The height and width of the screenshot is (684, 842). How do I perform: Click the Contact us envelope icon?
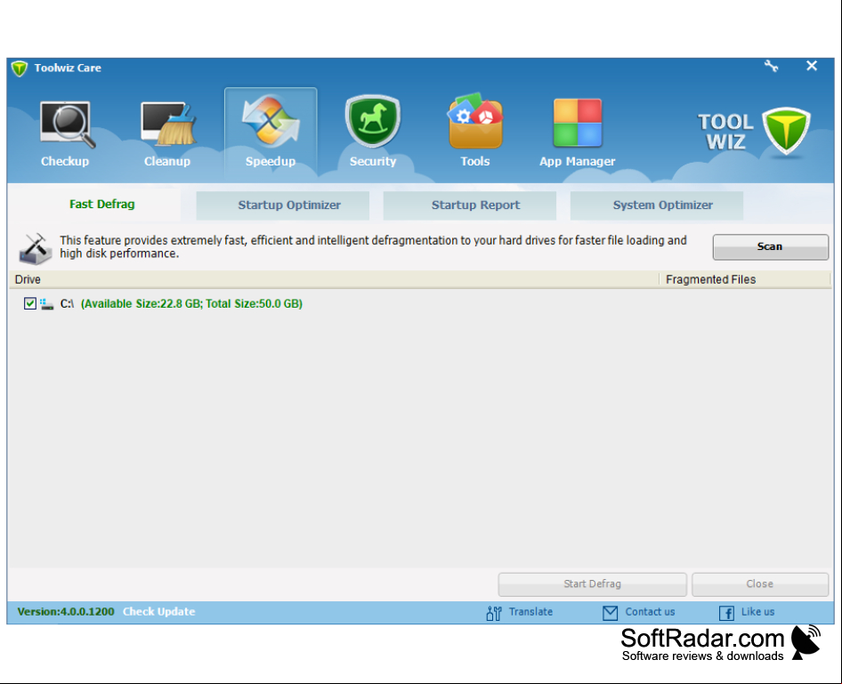(610, 613)
